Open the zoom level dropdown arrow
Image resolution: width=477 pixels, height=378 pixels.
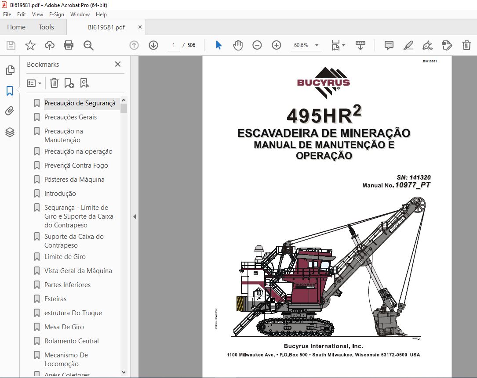point(317,45)
